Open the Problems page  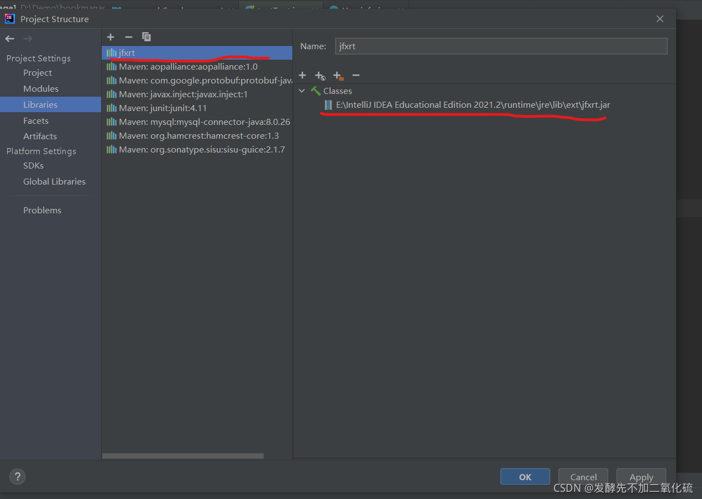(42, 210)
